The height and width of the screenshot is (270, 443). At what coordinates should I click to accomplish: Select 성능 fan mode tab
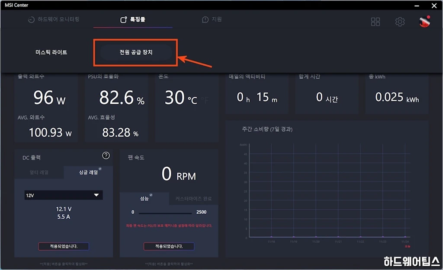[144, 199]
